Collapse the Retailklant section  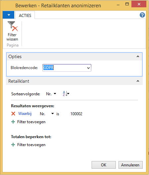pos(138,81)
